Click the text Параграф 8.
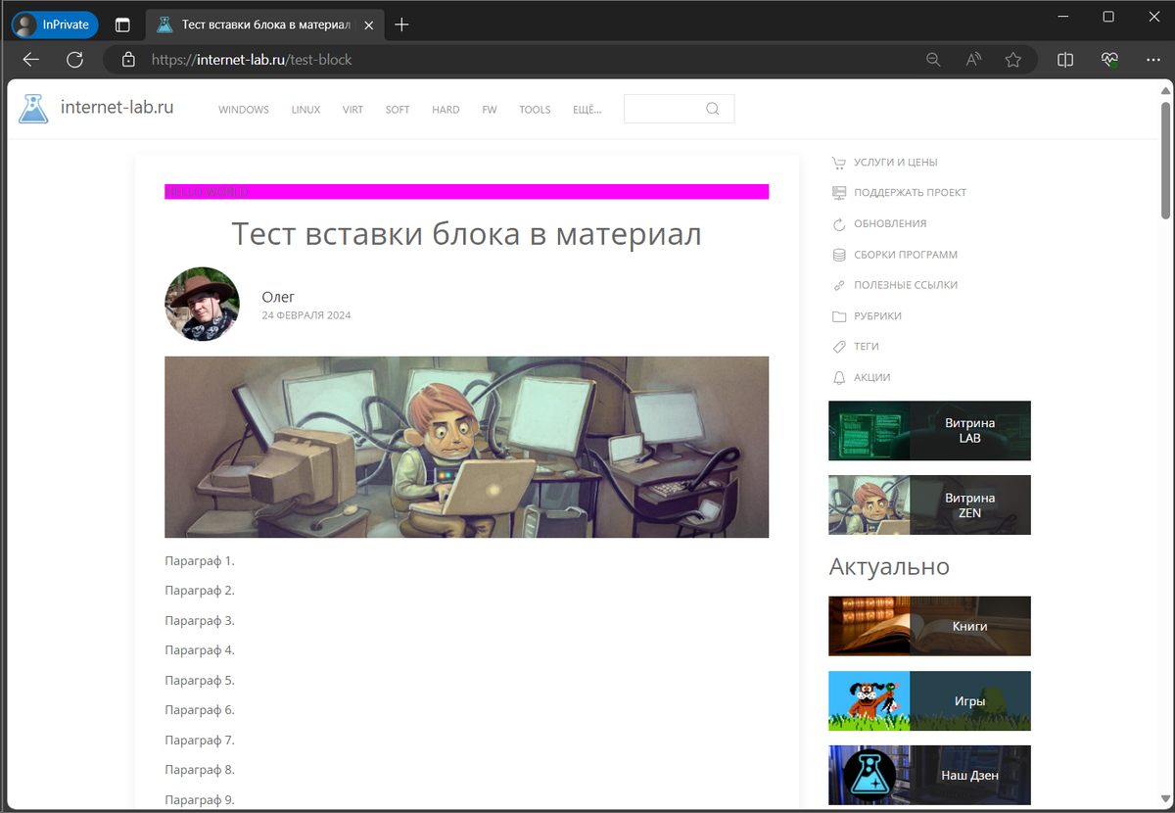 click(200, 770)
